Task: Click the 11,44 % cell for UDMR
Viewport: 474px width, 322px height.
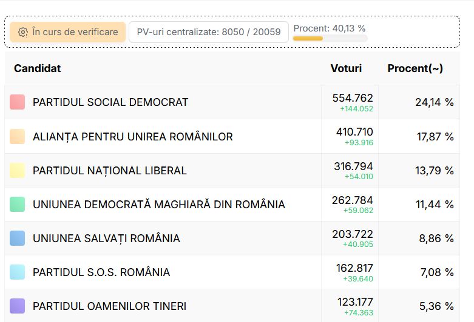Action: pos(435,205)
